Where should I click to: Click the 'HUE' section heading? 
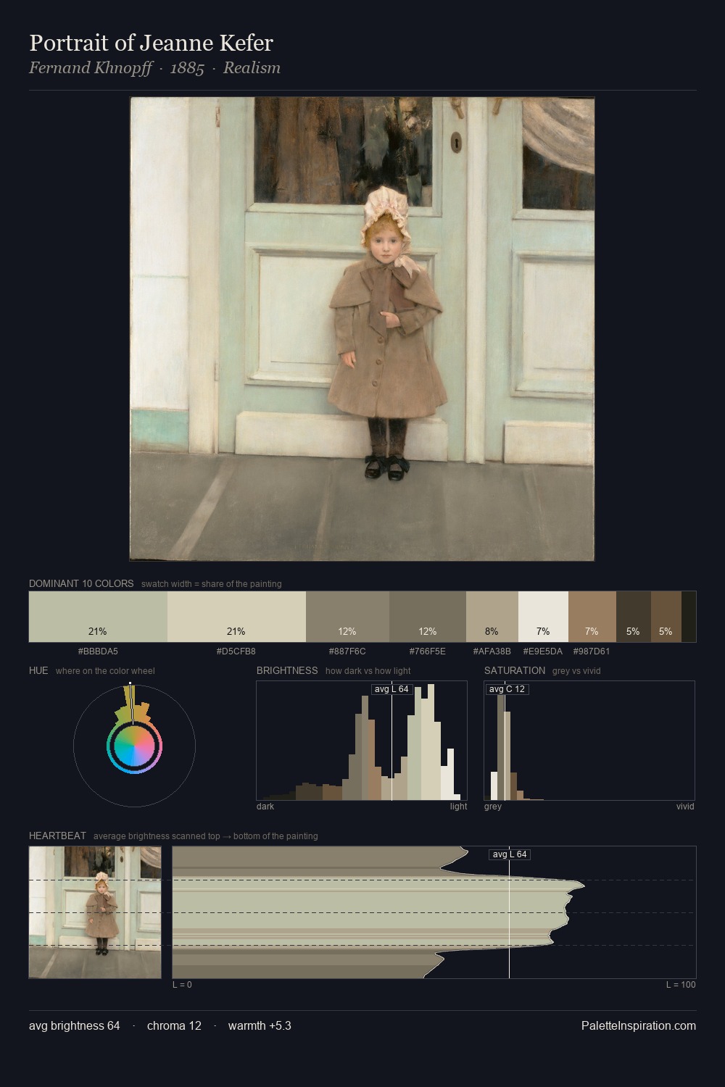38,670
